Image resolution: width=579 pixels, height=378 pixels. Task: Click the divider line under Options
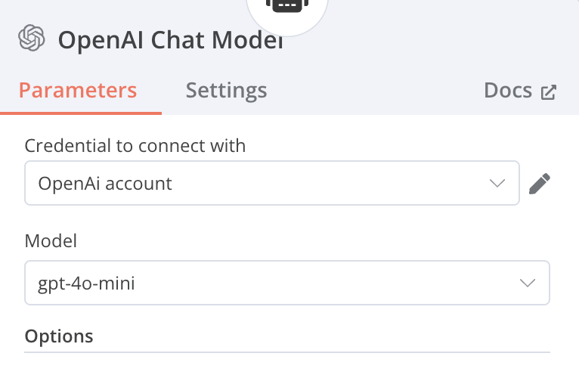[287, 352]
